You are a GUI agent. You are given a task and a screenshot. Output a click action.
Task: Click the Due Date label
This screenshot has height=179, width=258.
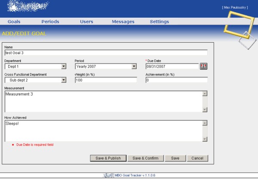click(x=154, y=61)
